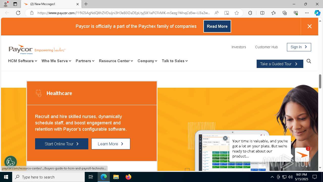Open the network status tray icon
The image size is (323, 182).
[x=284, y=177]
